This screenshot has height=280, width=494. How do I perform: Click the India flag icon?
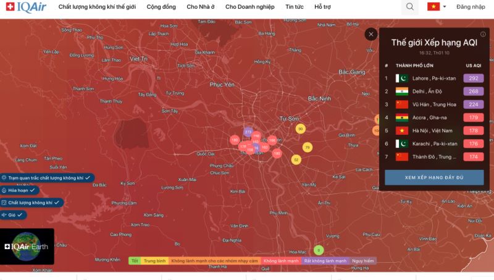click(x=402, y=91)
